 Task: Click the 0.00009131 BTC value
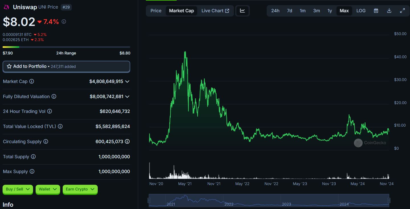(17, 35)
